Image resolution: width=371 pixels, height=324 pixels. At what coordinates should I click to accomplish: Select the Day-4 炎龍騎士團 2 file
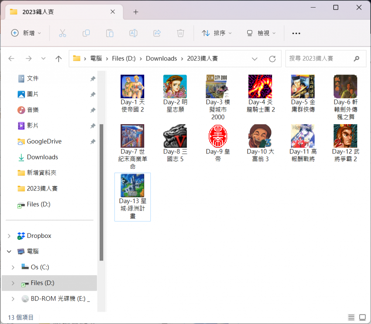click(x=260, y=94)
